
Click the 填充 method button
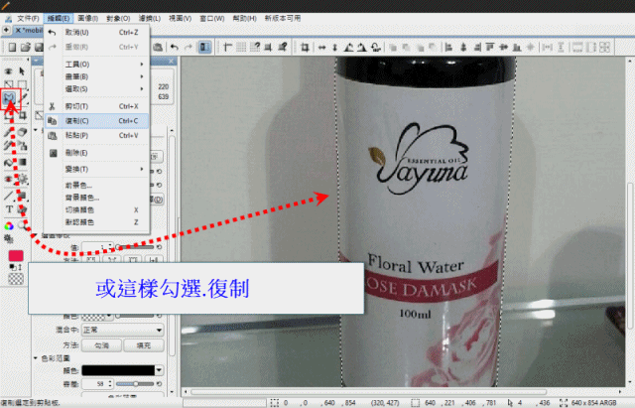coord(144,345)
